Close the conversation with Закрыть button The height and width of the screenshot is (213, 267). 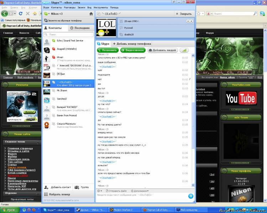click(184, 14)
